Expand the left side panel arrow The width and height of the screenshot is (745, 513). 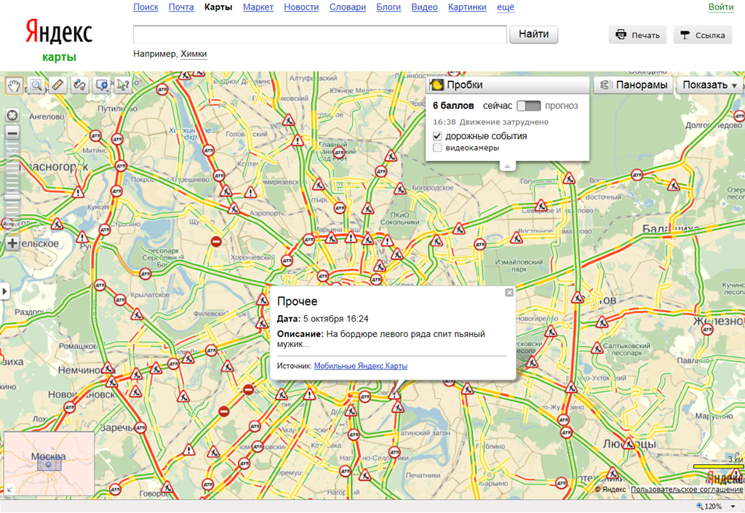pyautogui.click(x=4, y=291)
